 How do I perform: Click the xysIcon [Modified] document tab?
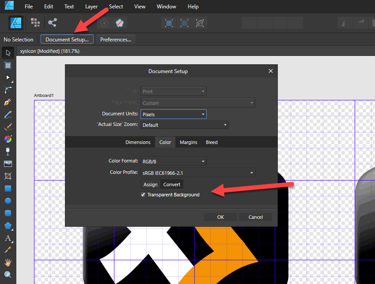[50, 51]
